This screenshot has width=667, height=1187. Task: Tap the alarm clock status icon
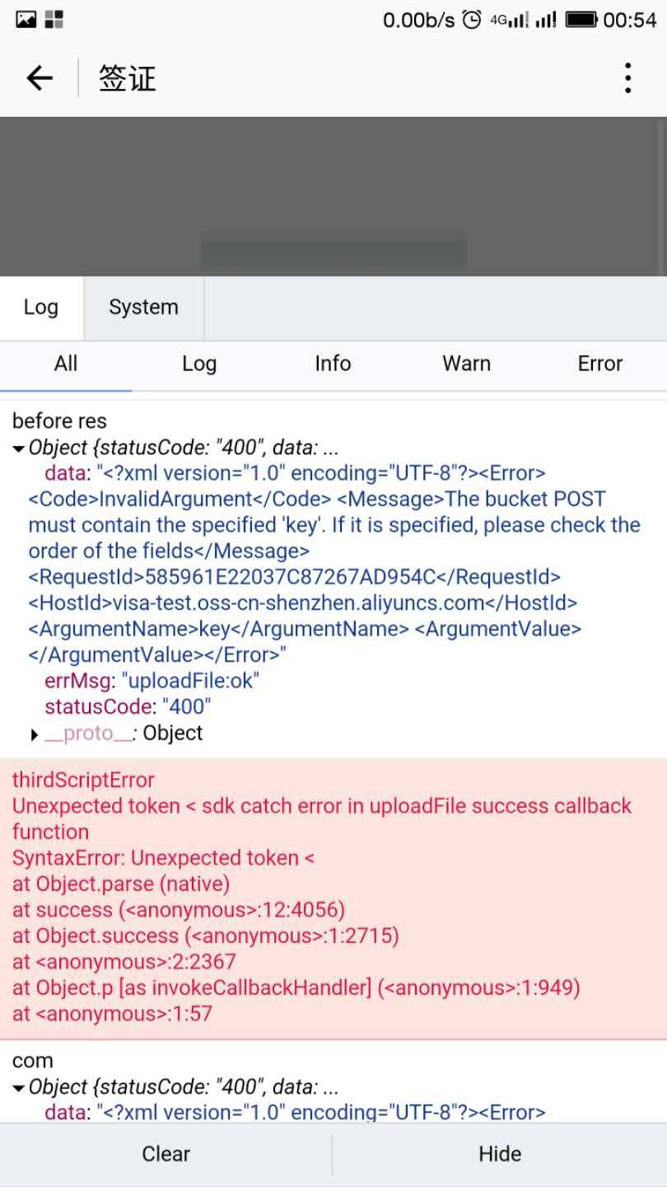tap(472, 20)
